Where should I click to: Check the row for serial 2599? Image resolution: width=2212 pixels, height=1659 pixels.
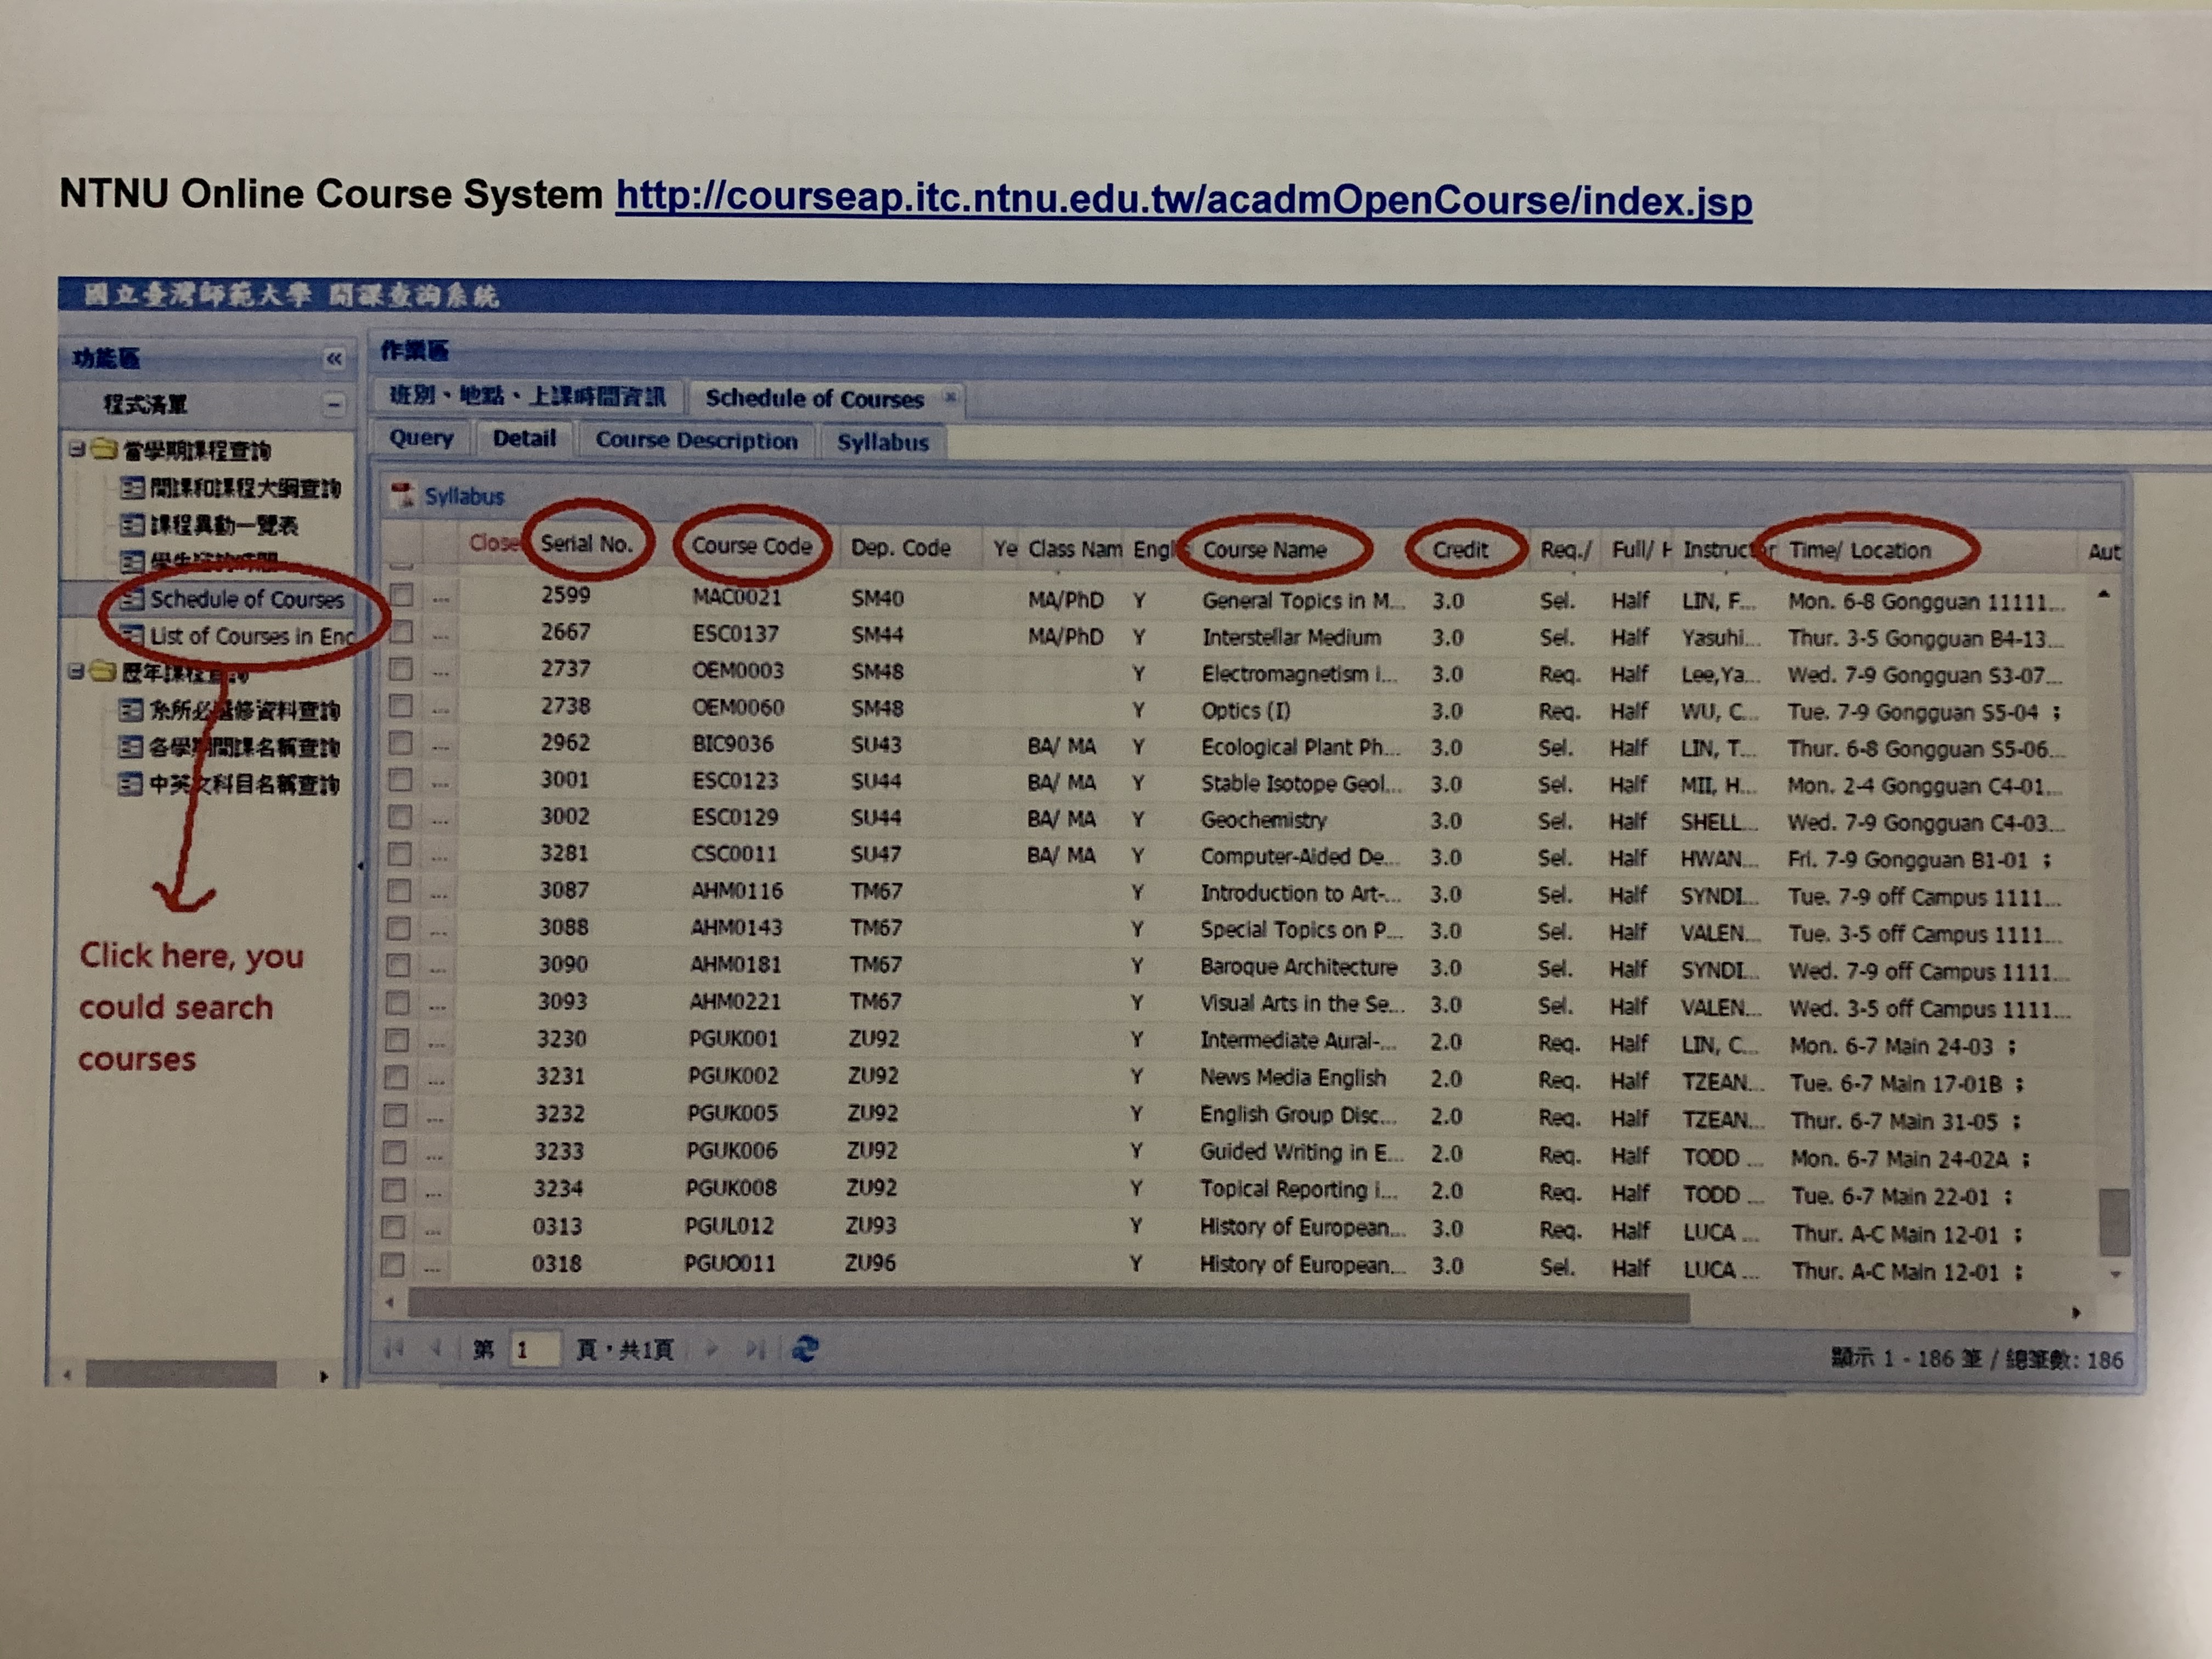pyautogui.click(x=402, y=596)
